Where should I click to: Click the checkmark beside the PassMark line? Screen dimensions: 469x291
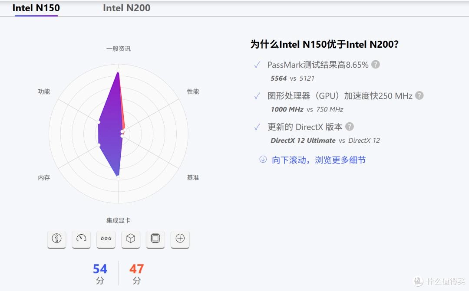(257, 65)
